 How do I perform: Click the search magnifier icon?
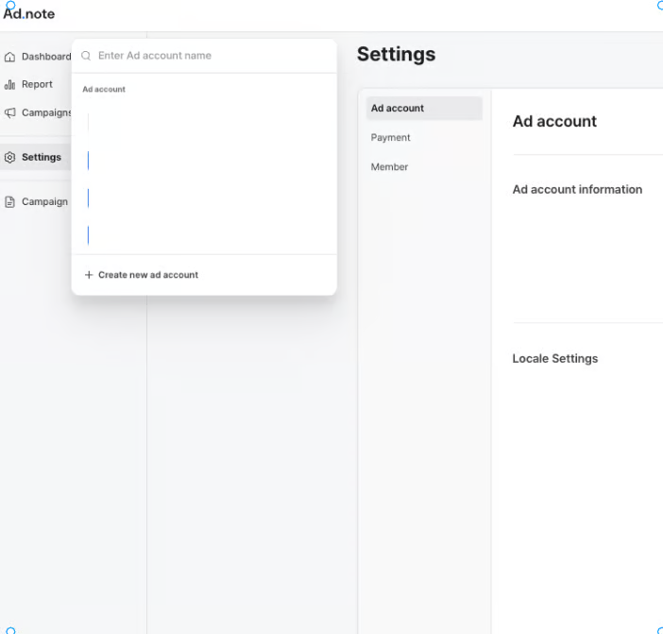pyautogui.click(x=86, y=56)
